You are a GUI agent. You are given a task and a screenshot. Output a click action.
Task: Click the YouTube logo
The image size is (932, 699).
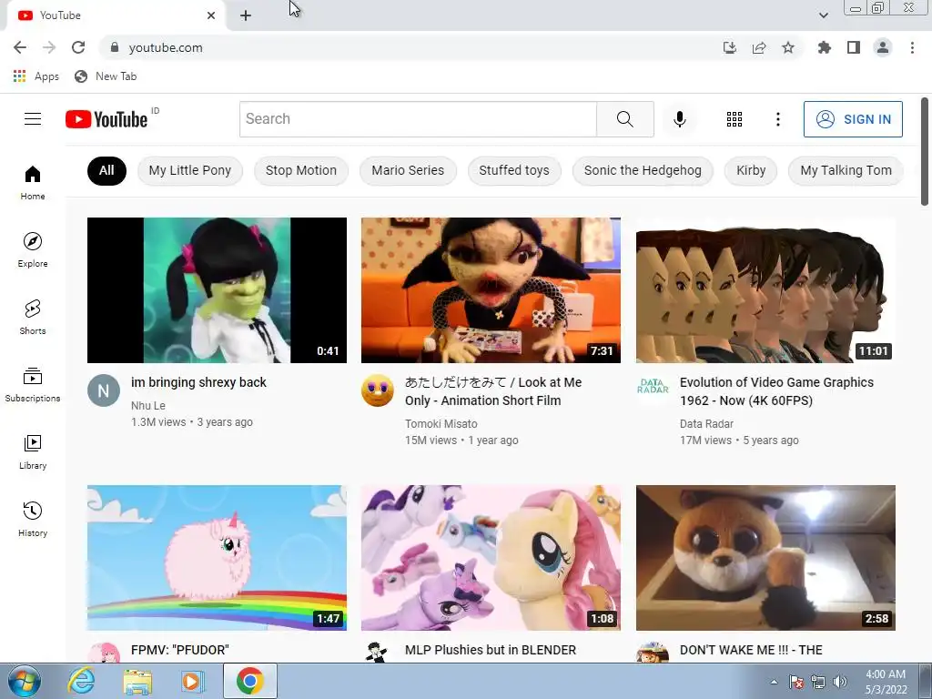coord(106,119)
